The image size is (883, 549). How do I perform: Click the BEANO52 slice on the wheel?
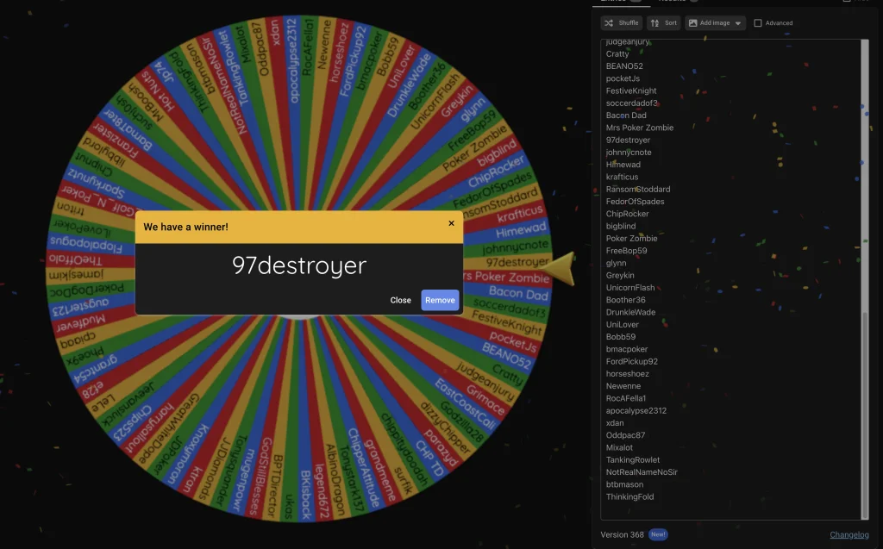506,352
